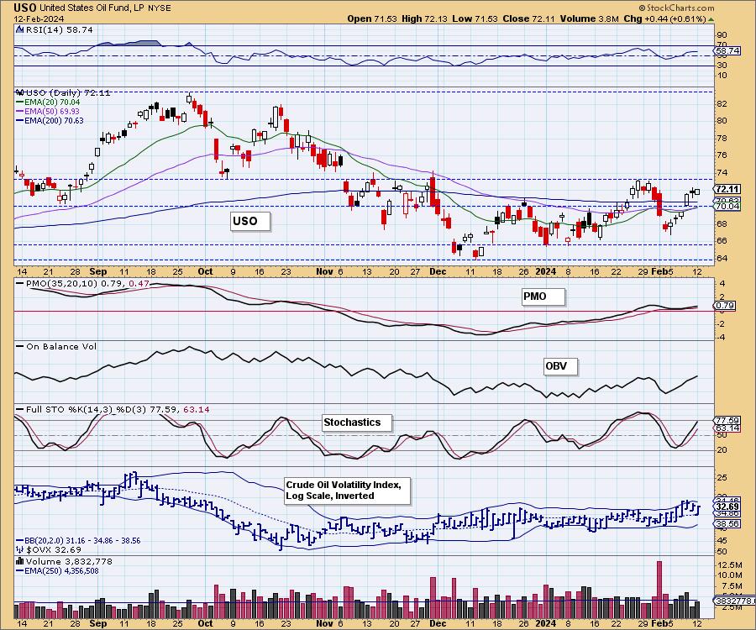756x630 pixels.
Task: Click the 0.79 PMO value tag
Action: point(725,305)
